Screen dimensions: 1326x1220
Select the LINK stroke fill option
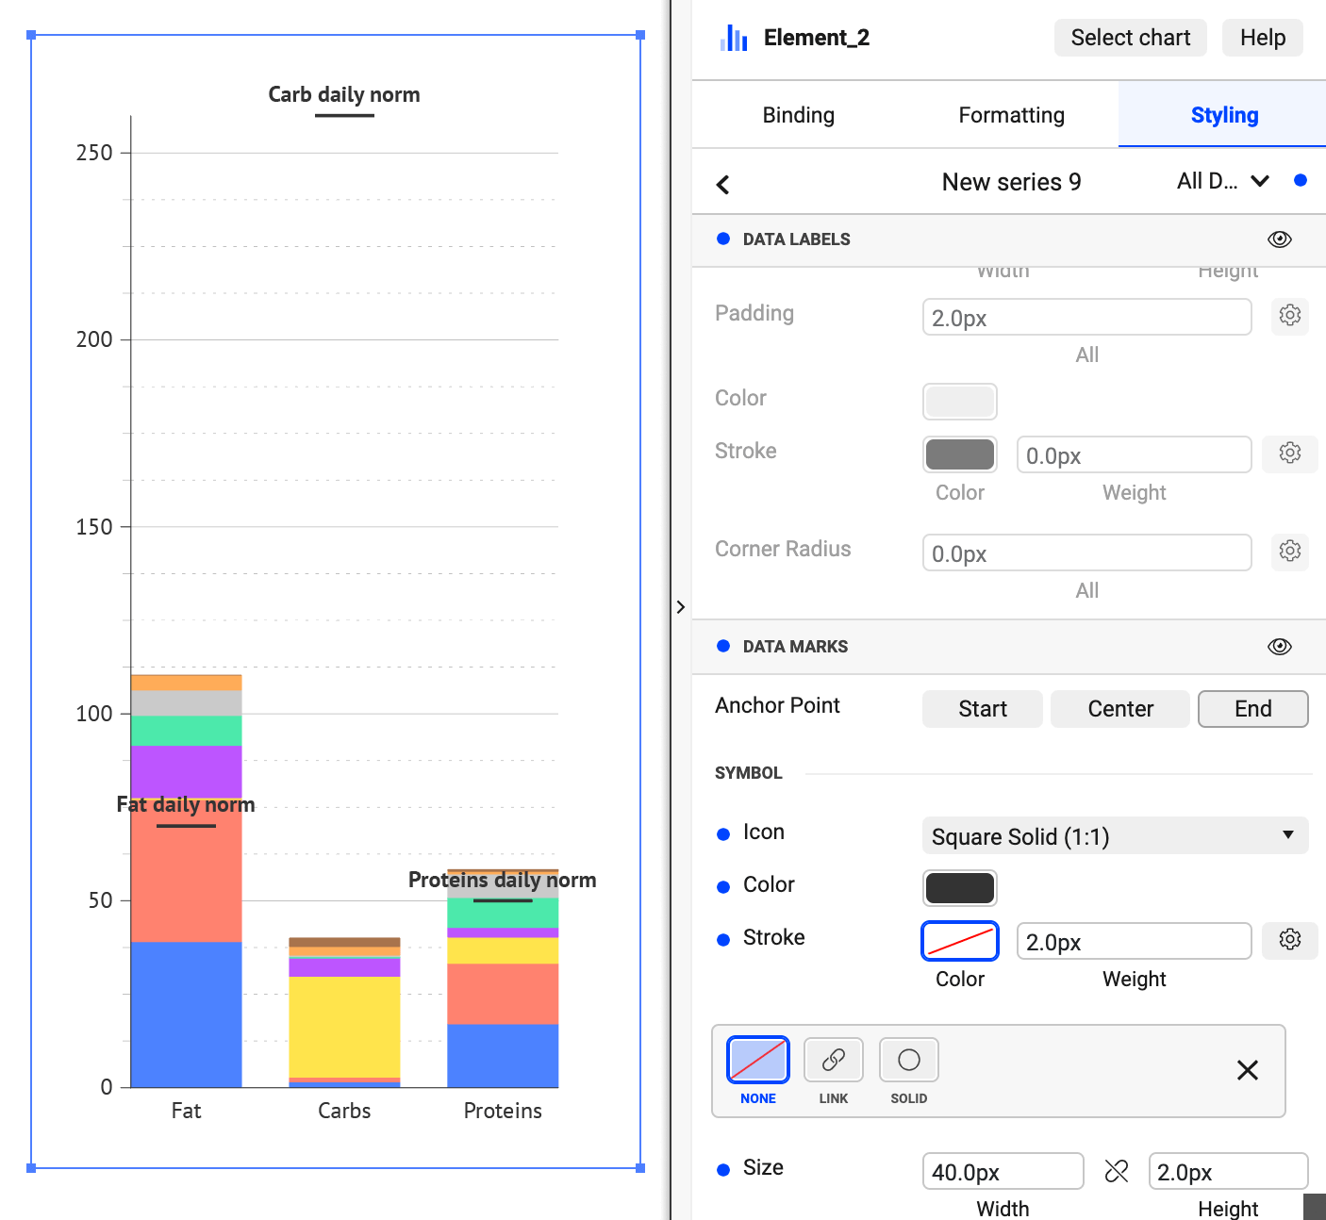[x=833, y=1059]
